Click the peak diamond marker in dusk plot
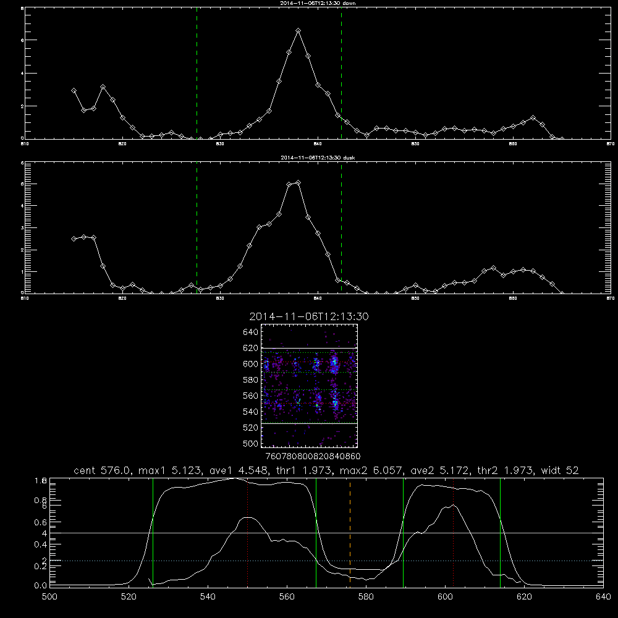618x618 pixels. point(298,182)
